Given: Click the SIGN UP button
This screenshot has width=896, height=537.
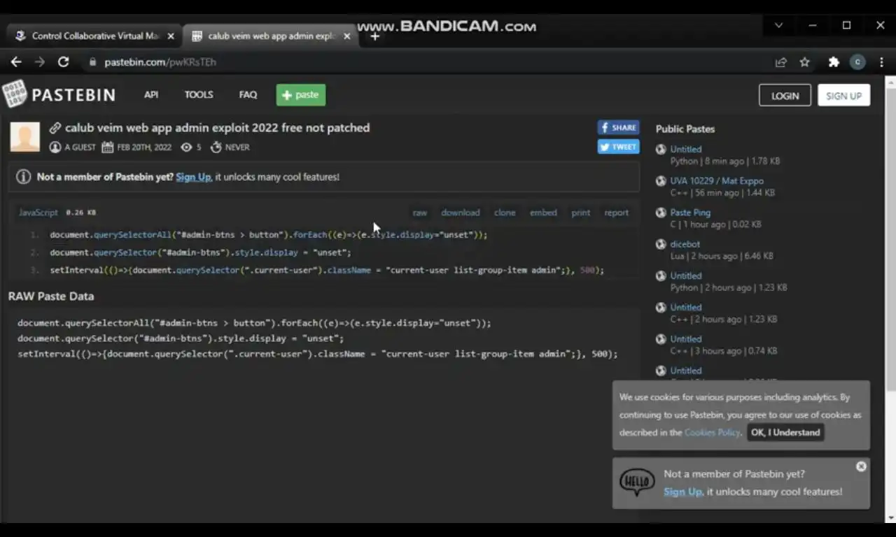Looking at the screenshot, I should pyautogui.click(x=843, y=96).
